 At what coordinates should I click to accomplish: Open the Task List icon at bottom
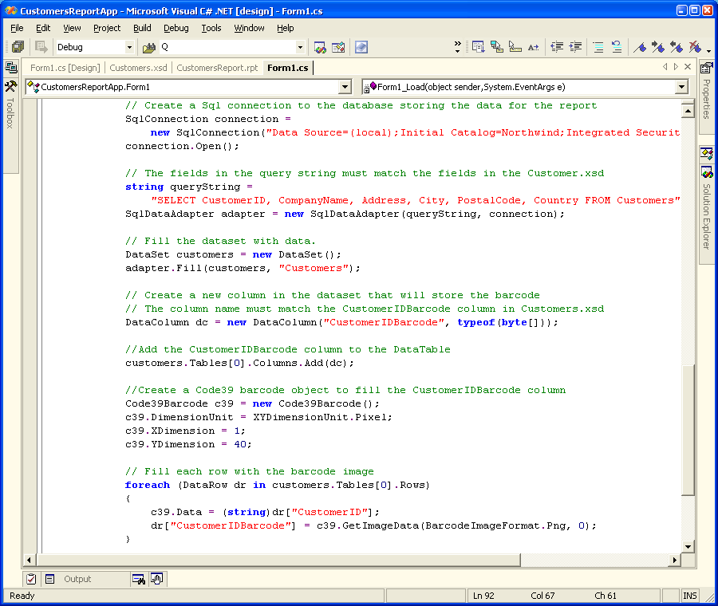pos(31,579)
